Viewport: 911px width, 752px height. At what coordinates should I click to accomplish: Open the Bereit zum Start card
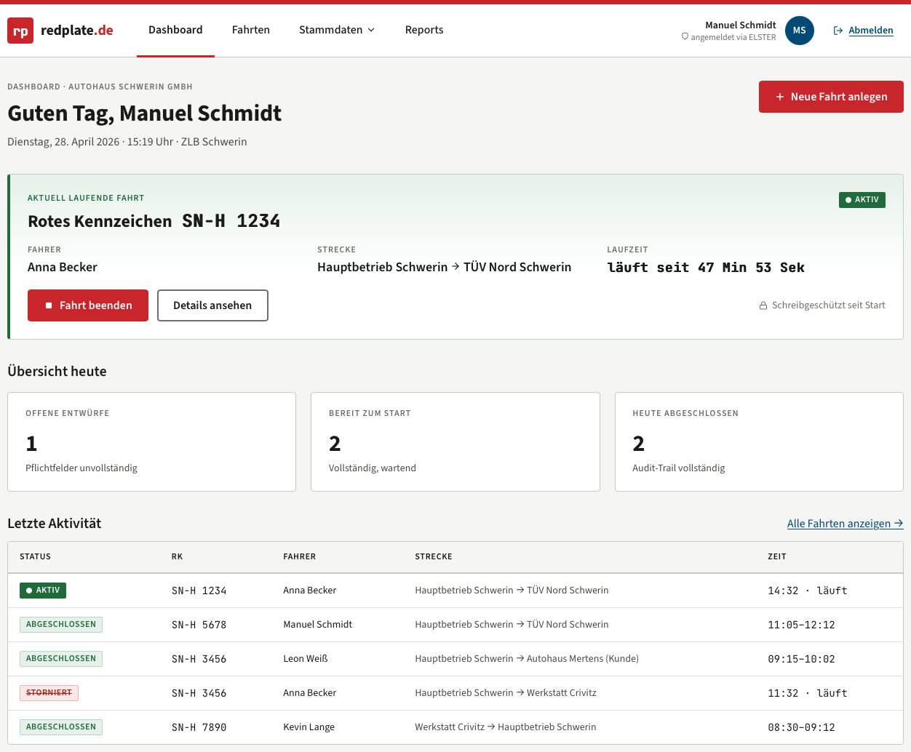[x=455, y=441]
